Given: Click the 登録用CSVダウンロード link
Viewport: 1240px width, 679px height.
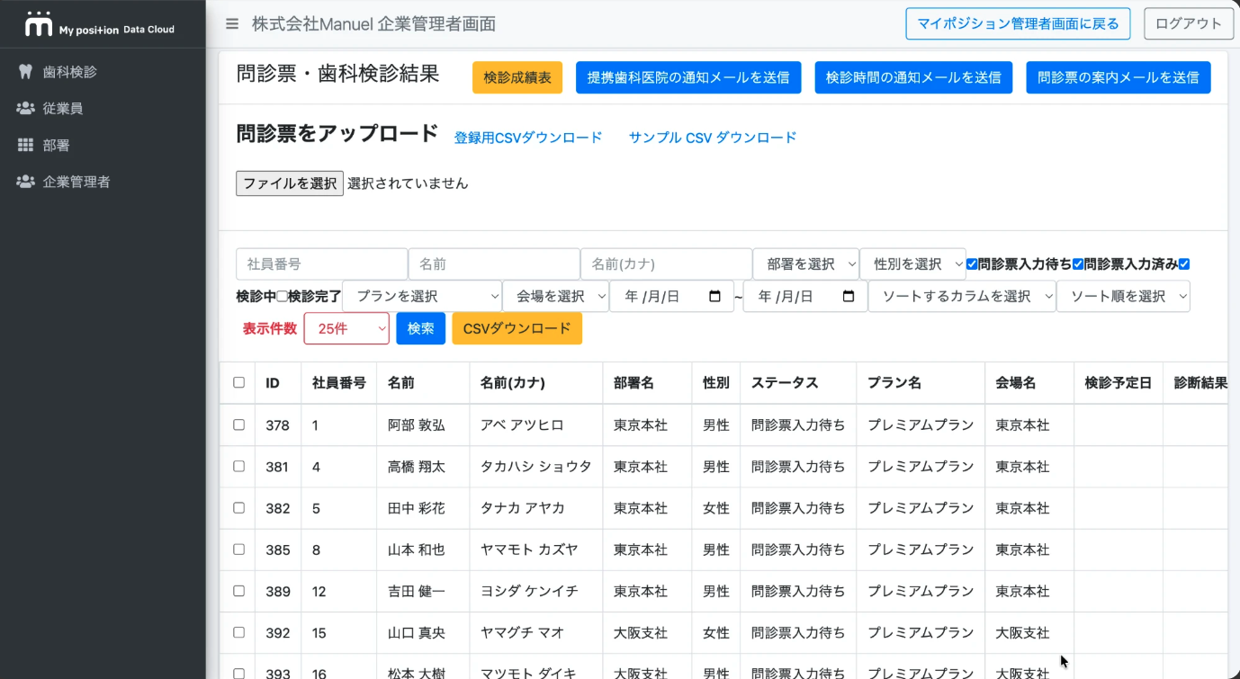Looking at the screenshot, I should 528,138.
